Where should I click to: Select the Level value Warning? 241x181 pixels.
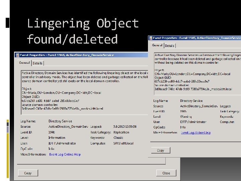click(x=186, y=117)
